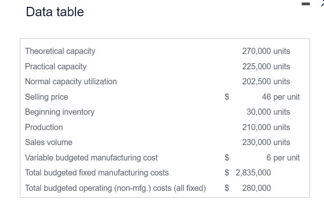Viewport: 324px width, 203px height.
Task: Select the Beginning inventory label
Action: (60, 112)
